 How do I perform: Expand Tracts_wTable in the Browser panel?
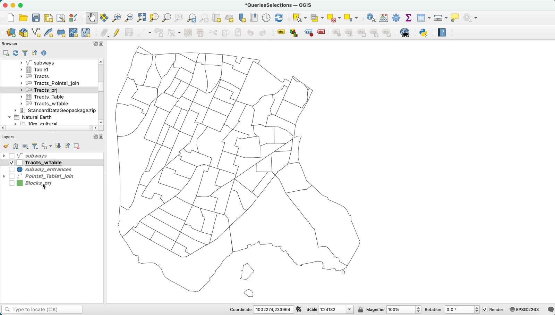click(22, 103)
